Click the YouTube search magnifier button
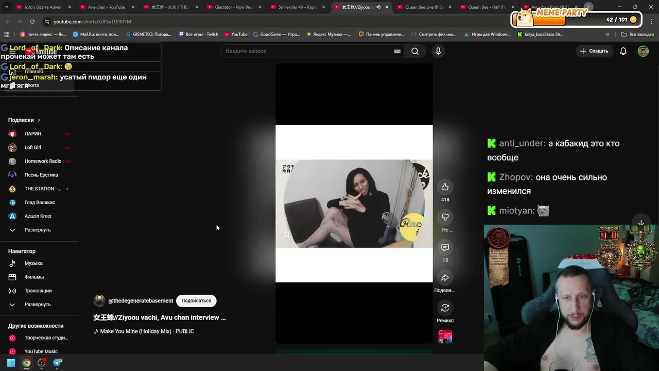659x371 pixels. pyautogui.click(x=415, y=51)
